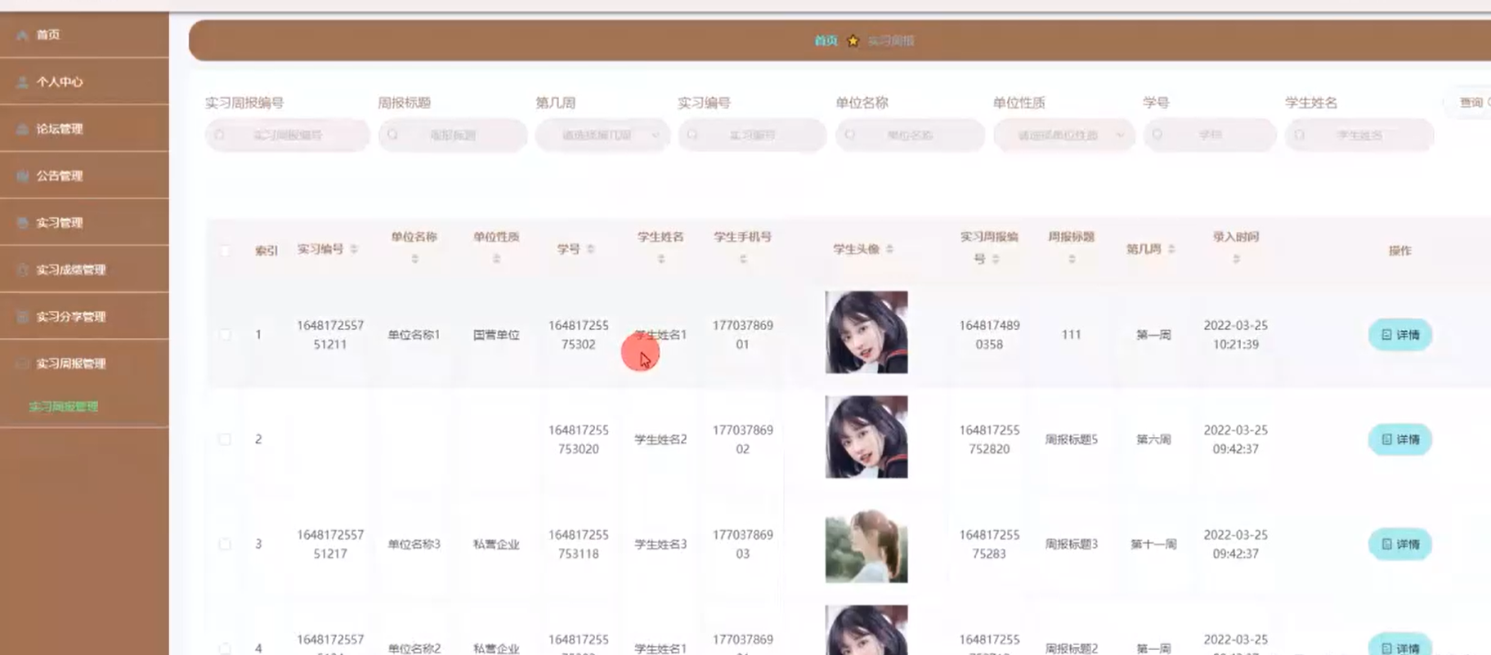Sort by 单位名称 column arrows
The width and height of the screenshot is (1491, 655).
[x=414, y=259]
